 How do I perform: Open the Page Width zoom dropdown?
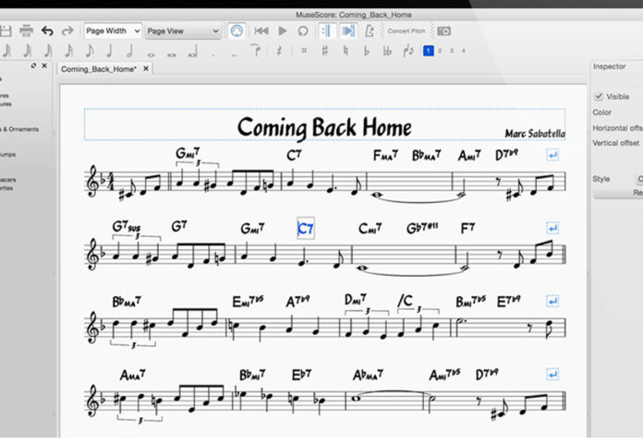tap(112, 31)
